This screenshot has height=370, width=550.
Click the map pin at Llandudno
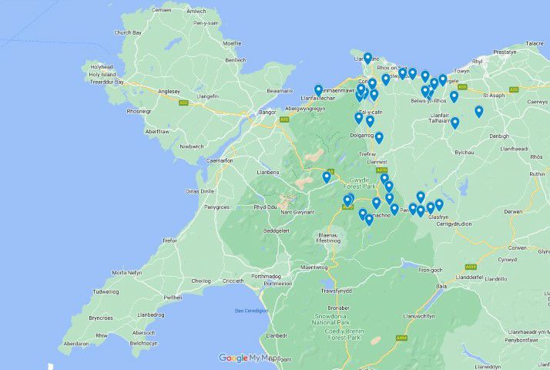point(367,58)
